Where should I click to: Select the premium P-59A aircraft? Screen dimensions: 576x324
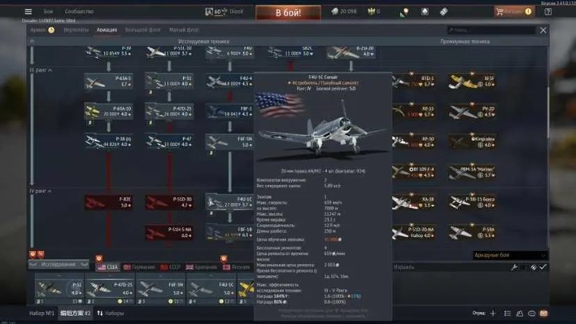coord(472,232)
